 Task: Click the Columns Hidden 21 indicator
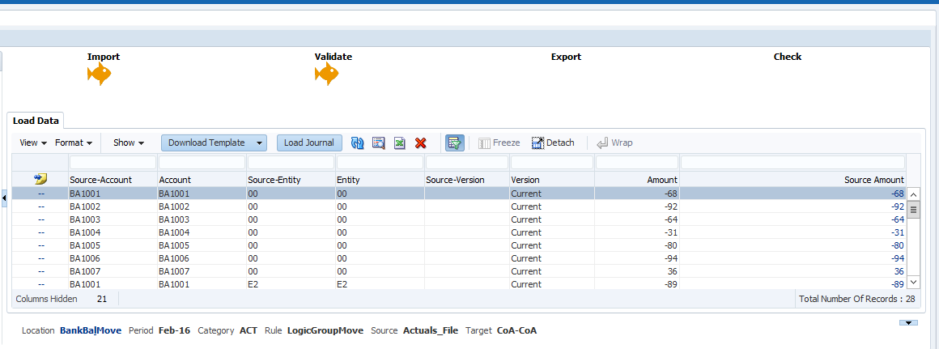(x=62, y=298)
